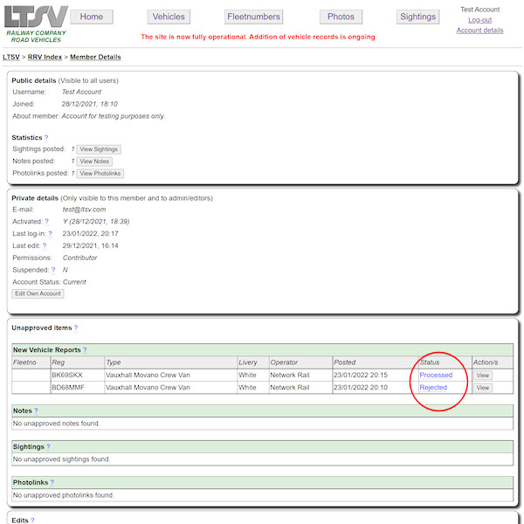The height and width of the screenshot is (524, 524).
Task: Follow the RRV Index breadcrumb link
Action: 45,58
